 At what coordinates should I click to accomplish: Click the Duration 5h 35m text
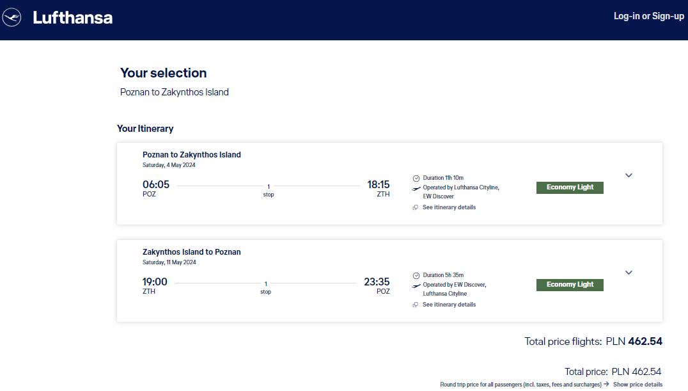[443, 275]
